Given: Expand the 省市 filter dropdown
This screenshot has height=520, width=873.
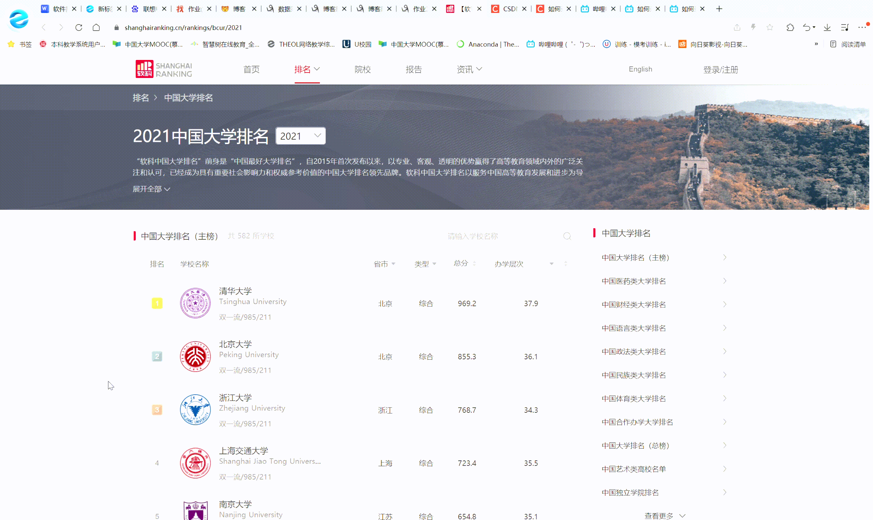Looking at the screenshot, I should pos(384,264).
